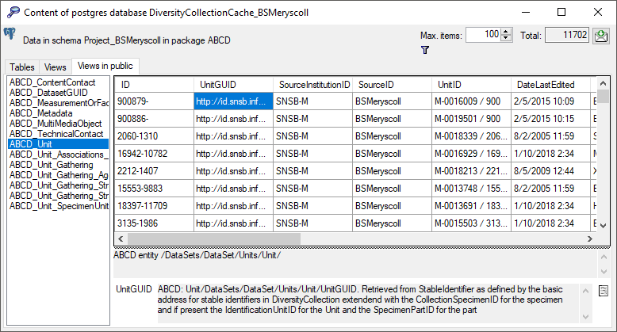Switch to the Views tab
Viewport: 617px width, 332px height.
click(x=55, y=67)
